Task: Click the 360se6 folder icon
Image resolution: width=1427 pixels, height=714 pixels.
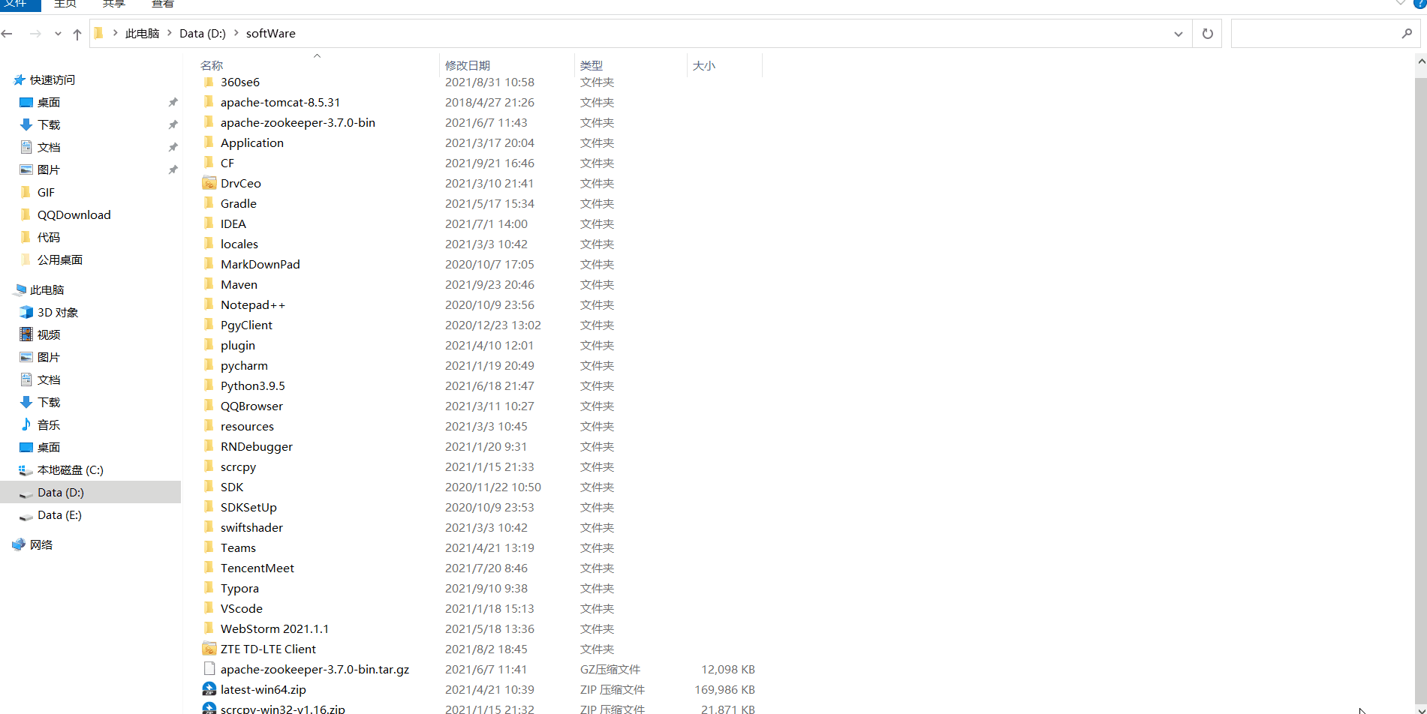Action: (209, 82)
